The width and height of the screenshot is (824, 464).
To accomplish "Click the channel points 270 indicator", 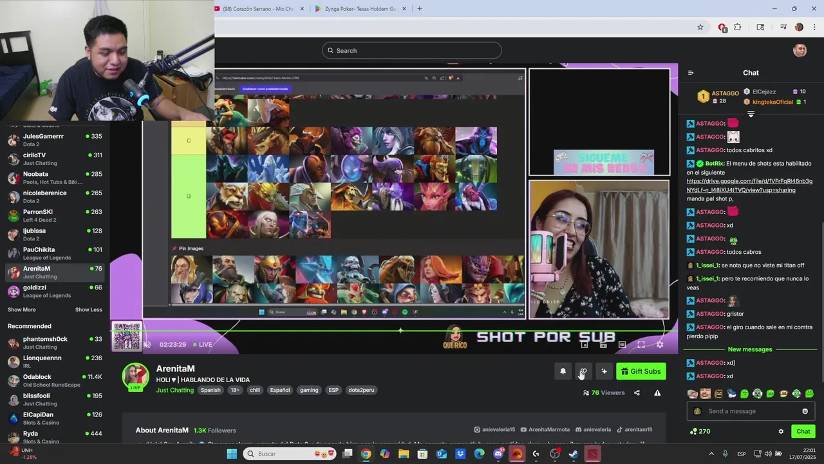I will point(700,431).
